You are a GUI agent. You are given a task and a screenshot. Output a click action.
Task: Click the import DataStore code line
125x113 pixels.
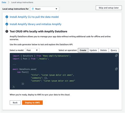pyautogui.click(x=42, y=56)
